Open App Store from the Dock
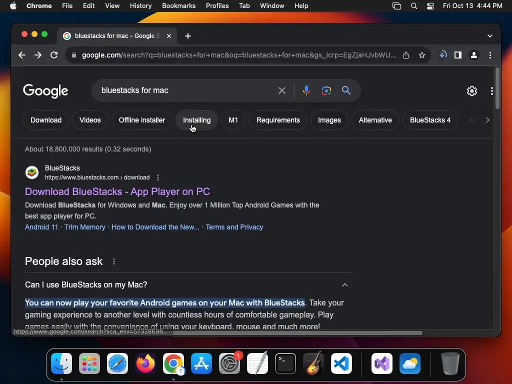 201,364
